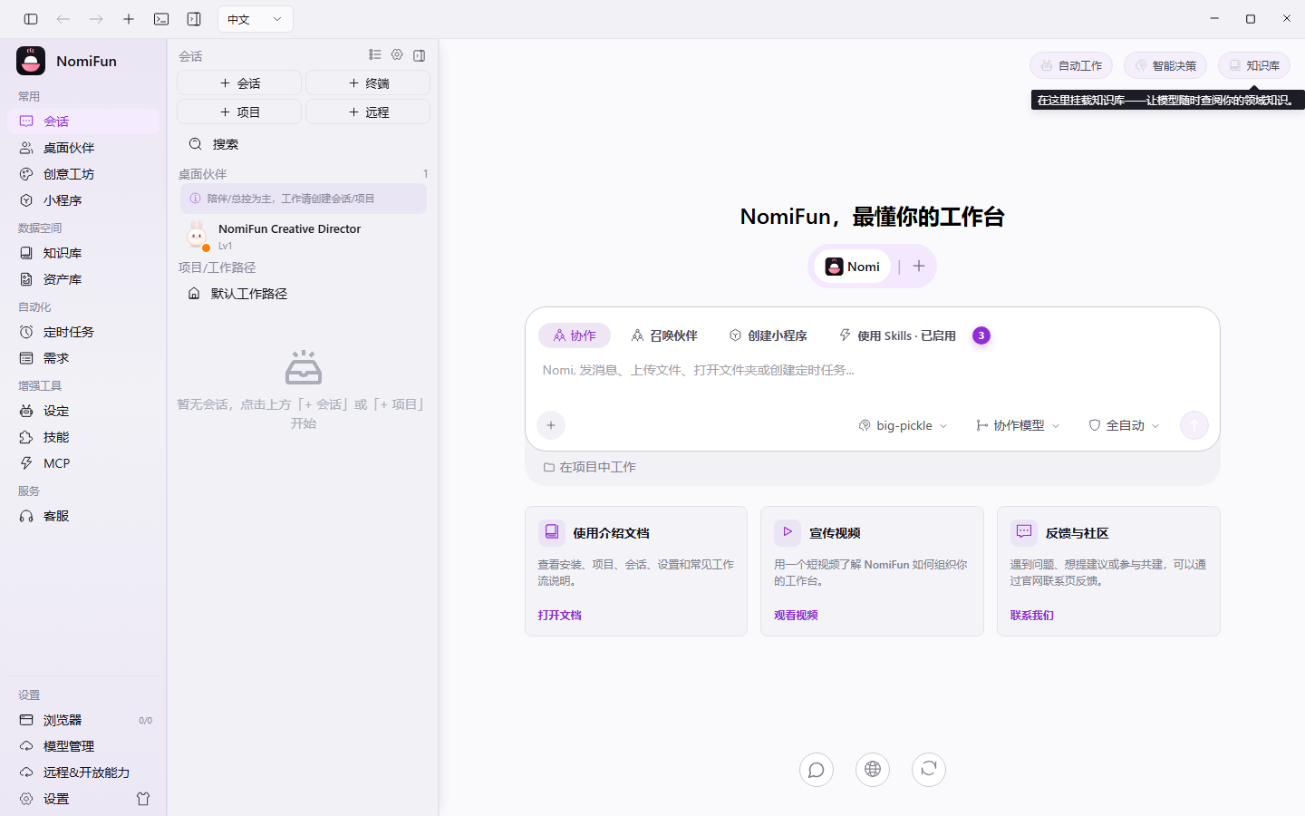Select the 创建小程序 tab
The image size is (1305, 816).
point(768,335)
